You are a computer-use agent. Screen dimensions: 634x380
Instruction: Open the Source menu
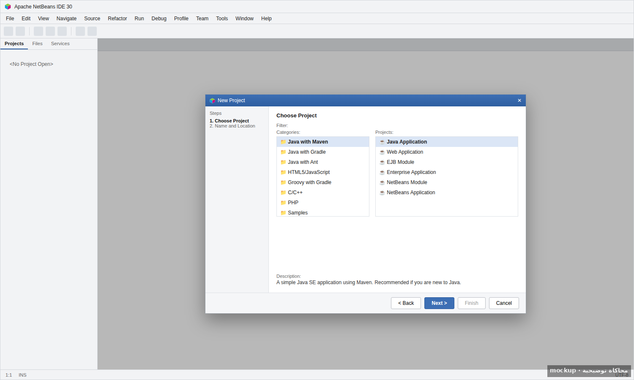[x=92, y=19]
